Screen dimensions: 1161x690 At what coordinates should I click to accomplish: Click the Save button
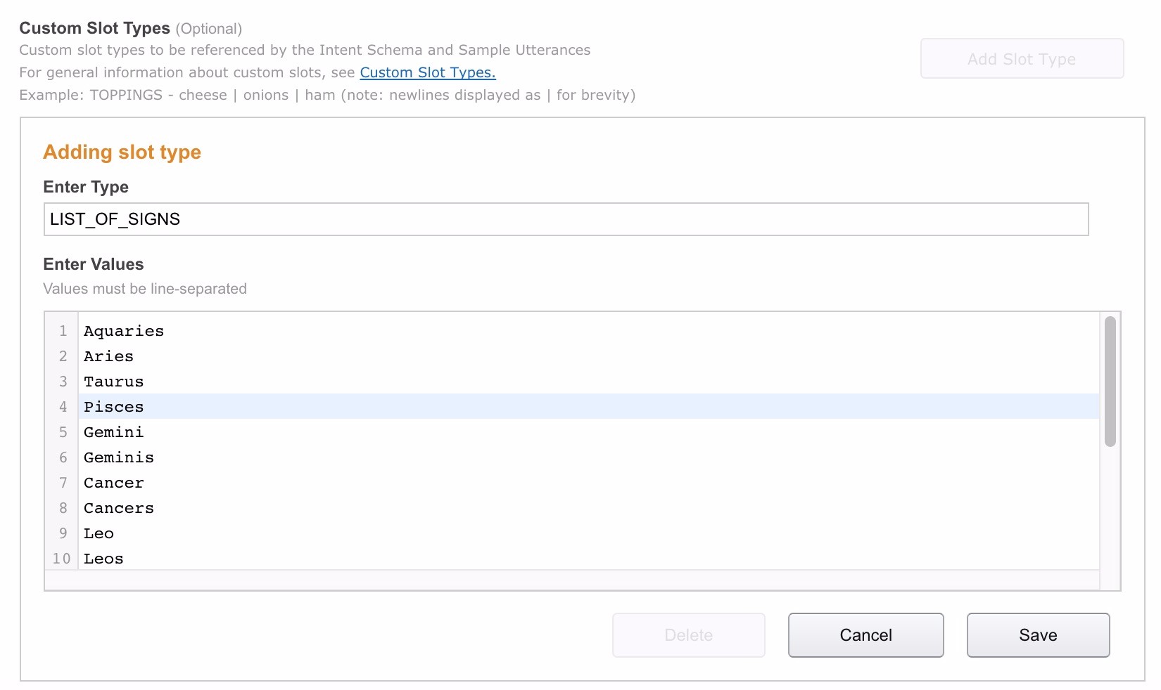1038,635
